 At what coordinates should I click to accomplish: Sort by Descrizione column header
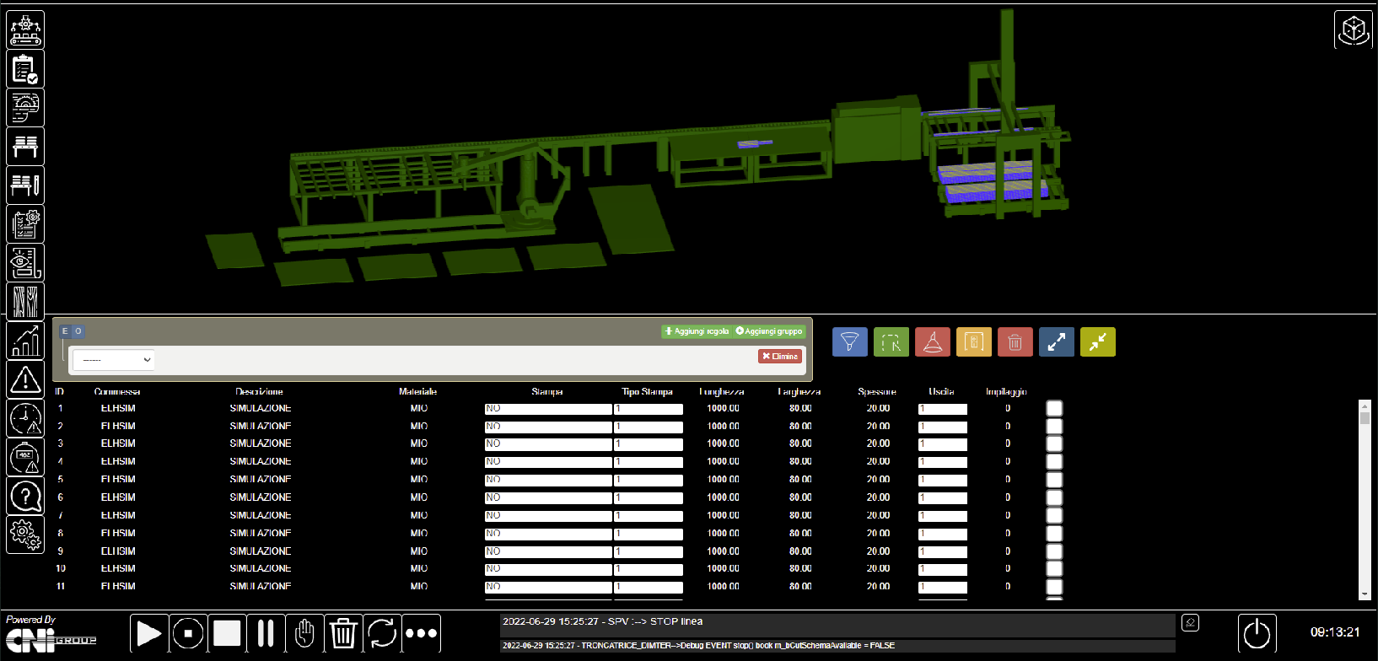[x=260, y=392]
